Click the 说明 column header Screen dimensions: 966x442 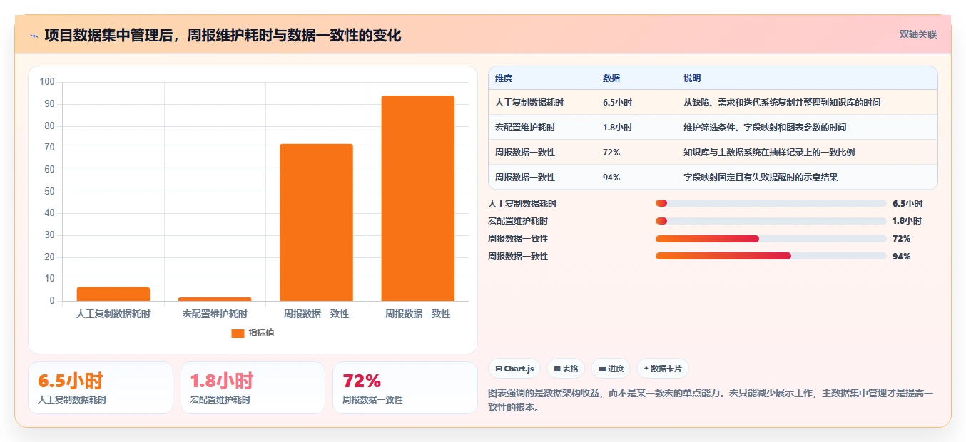click(692, 78)
